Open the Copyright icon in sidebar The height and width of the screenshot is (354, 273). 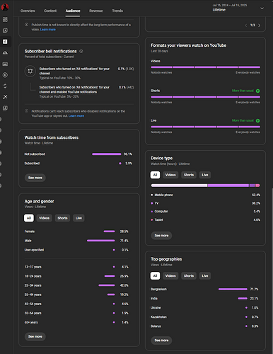[x=5, y=75]
